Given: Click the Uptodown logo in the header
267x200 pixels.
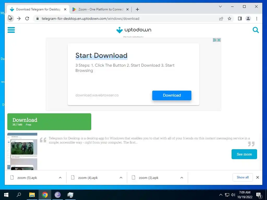Looking at the screenshot, I should 134,30.
